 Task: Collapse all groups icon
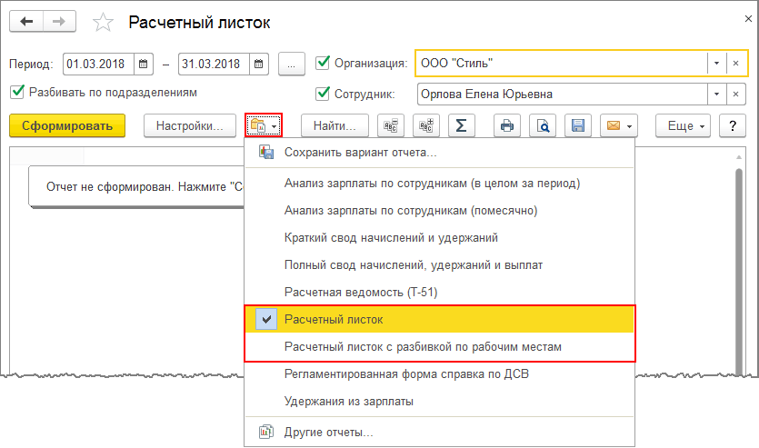click(391, 125)
